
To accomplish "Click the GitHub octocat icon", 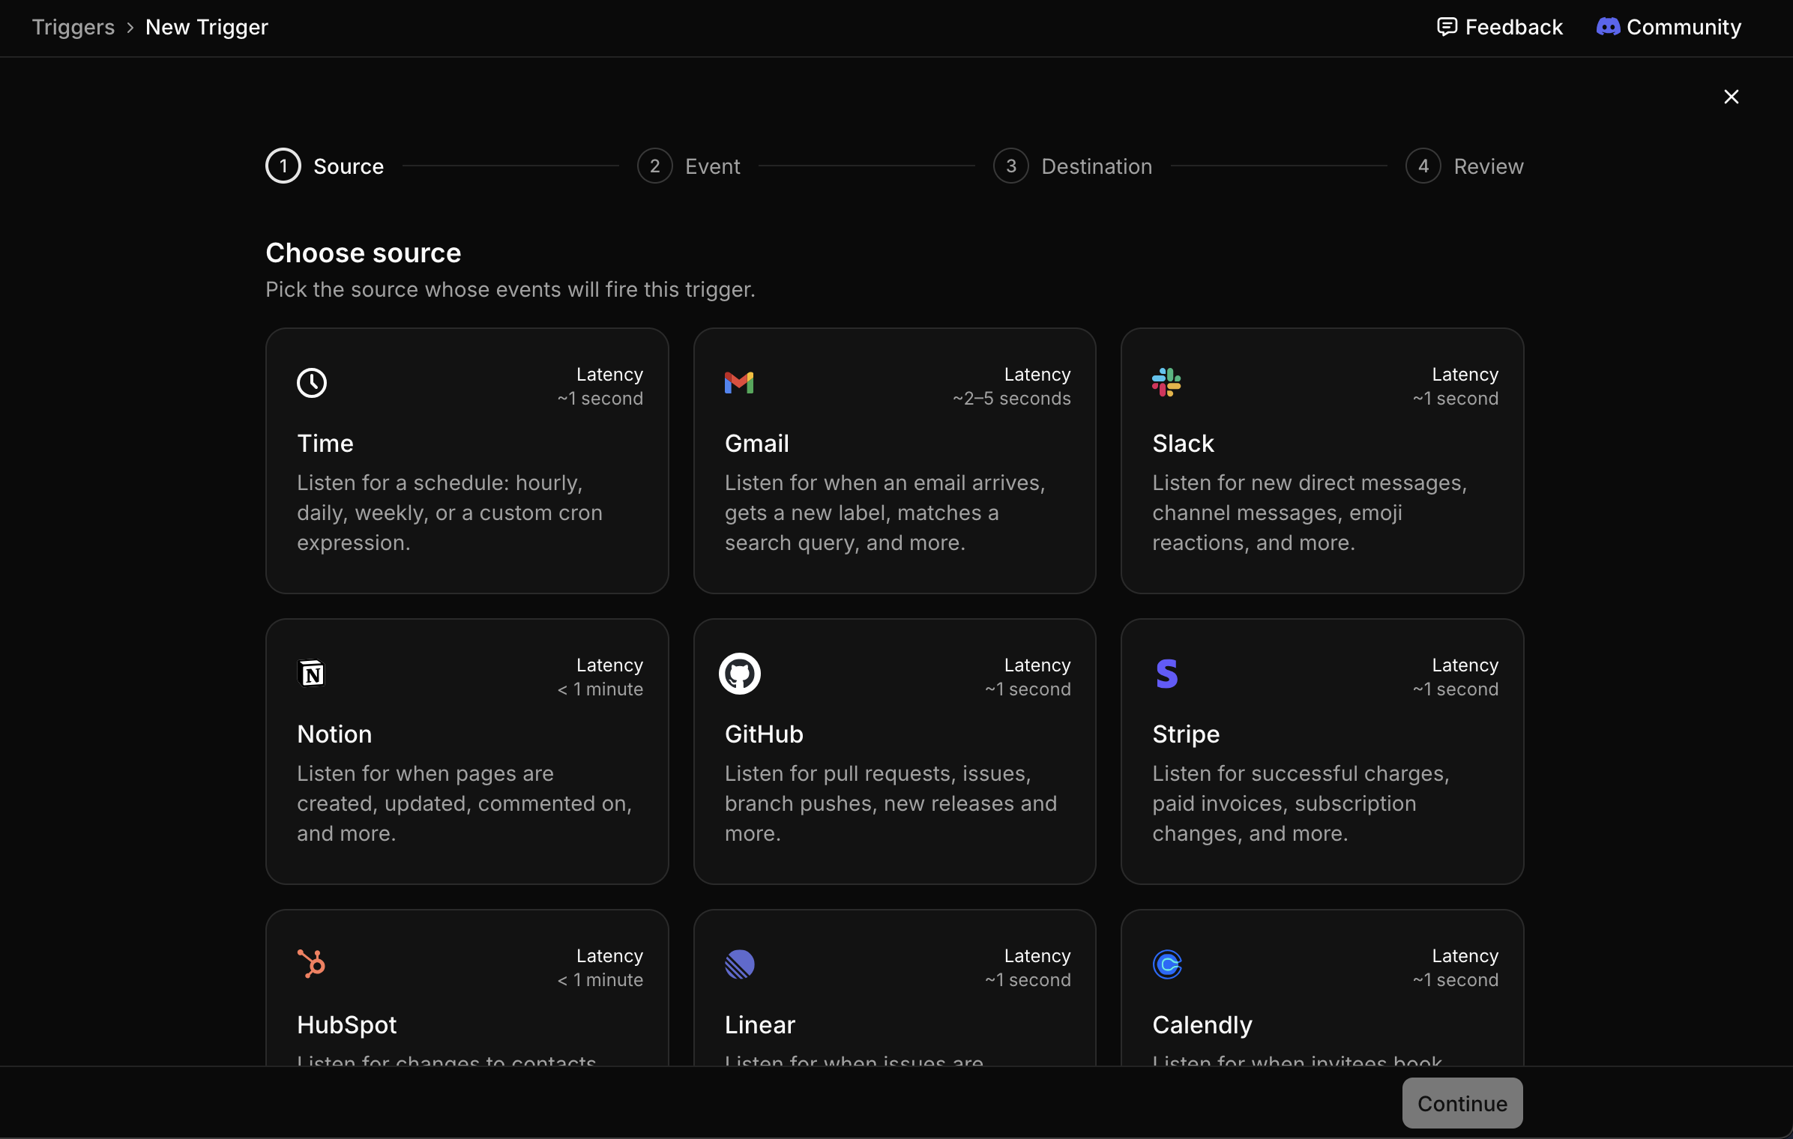I will point(740,674).
